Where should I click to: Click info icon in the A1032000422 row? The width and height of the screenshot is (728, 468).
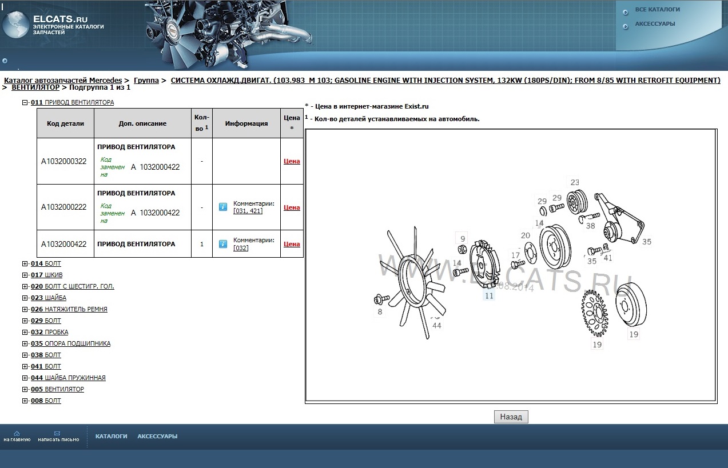[223, 244]
